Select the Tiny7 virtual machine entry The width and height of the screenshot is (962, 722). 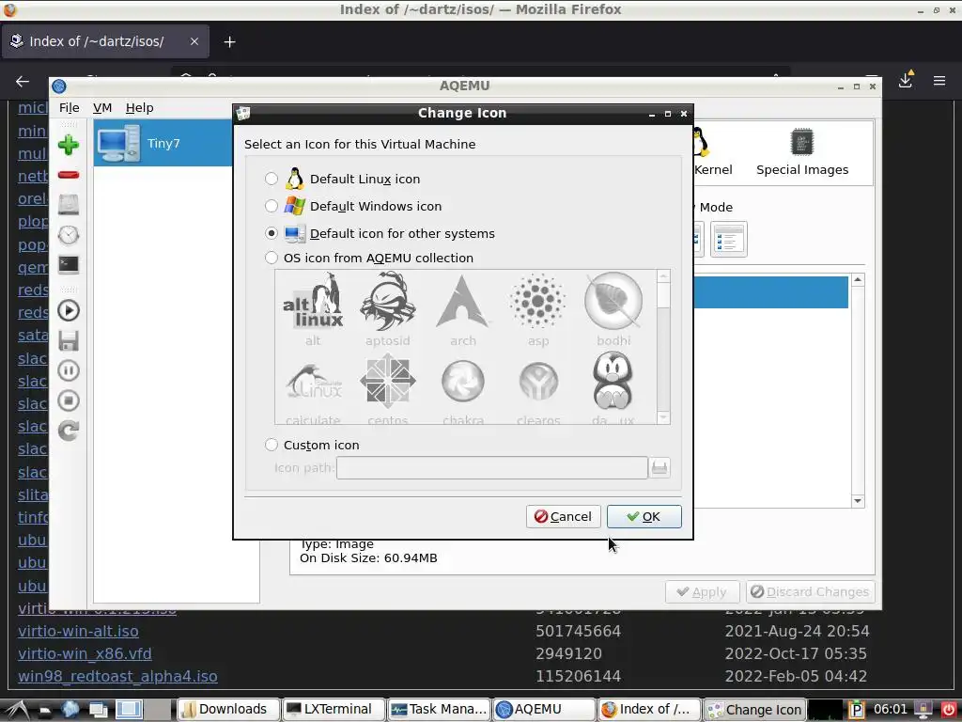(x=163, y=143)
